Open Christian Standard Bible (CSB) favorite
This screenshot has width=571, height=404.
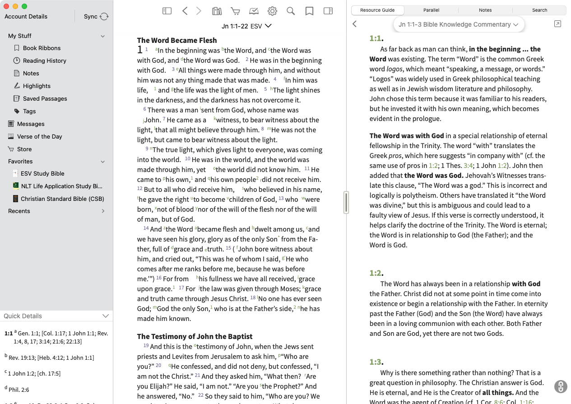click(62, 199)
